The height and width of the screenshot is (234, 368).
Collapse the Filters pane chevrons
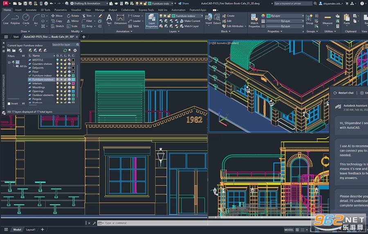pos(23,56)
